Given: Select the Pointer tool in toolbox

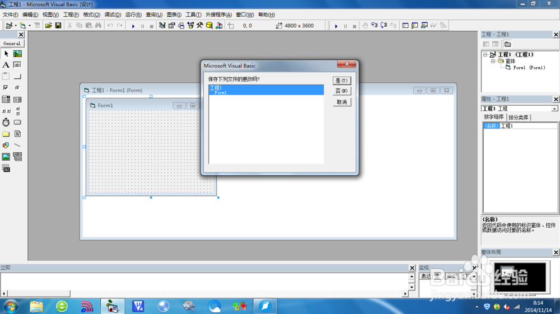Looking at the screenshot, I should tap(6, 54).
